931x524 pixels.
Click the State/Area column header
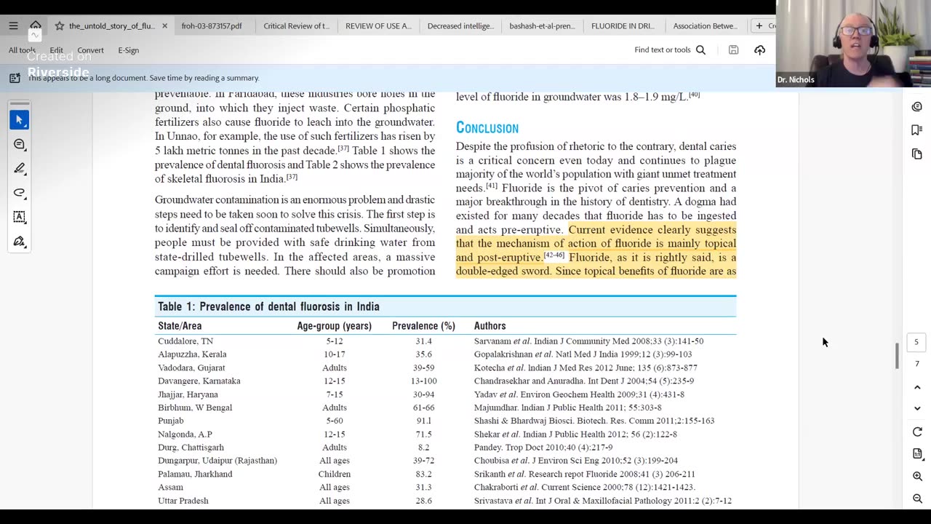coord(180,326)
